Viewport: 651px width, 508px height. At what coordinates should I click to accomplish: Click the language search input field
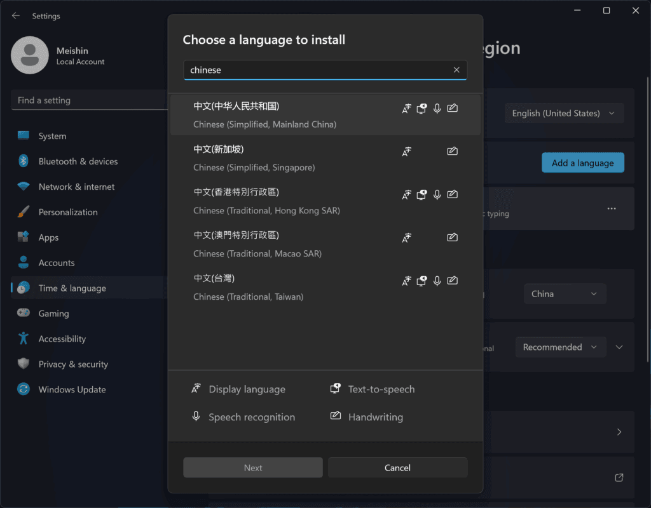(318, 70)
